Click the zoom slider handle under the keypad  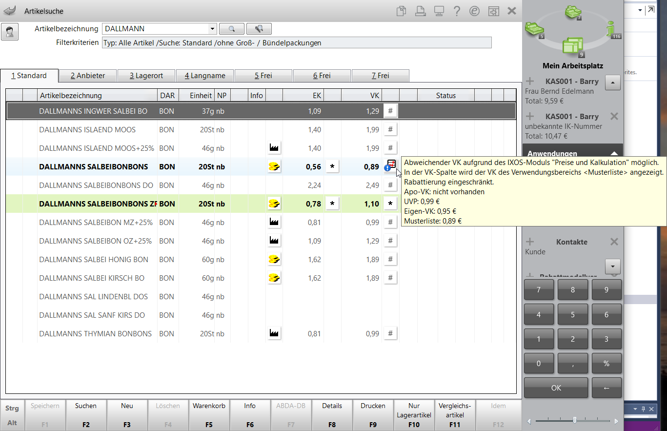tap(575, 420)
